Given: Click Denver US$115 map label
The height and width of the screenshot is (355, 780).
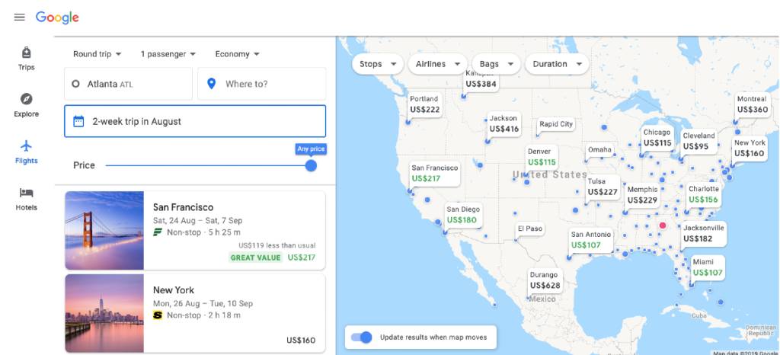Looking at the screenshot, I should [542, 157].
